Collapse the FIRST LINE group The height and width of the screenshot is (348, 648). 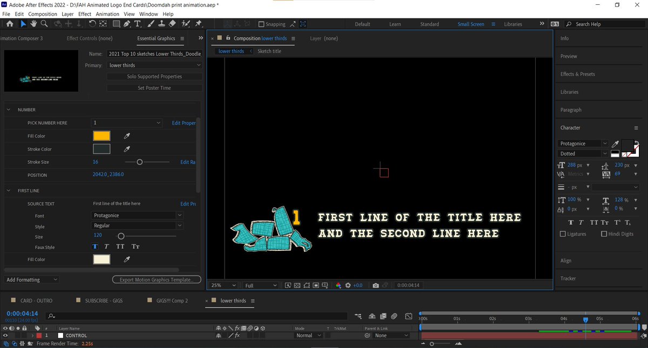coord(9,190)
